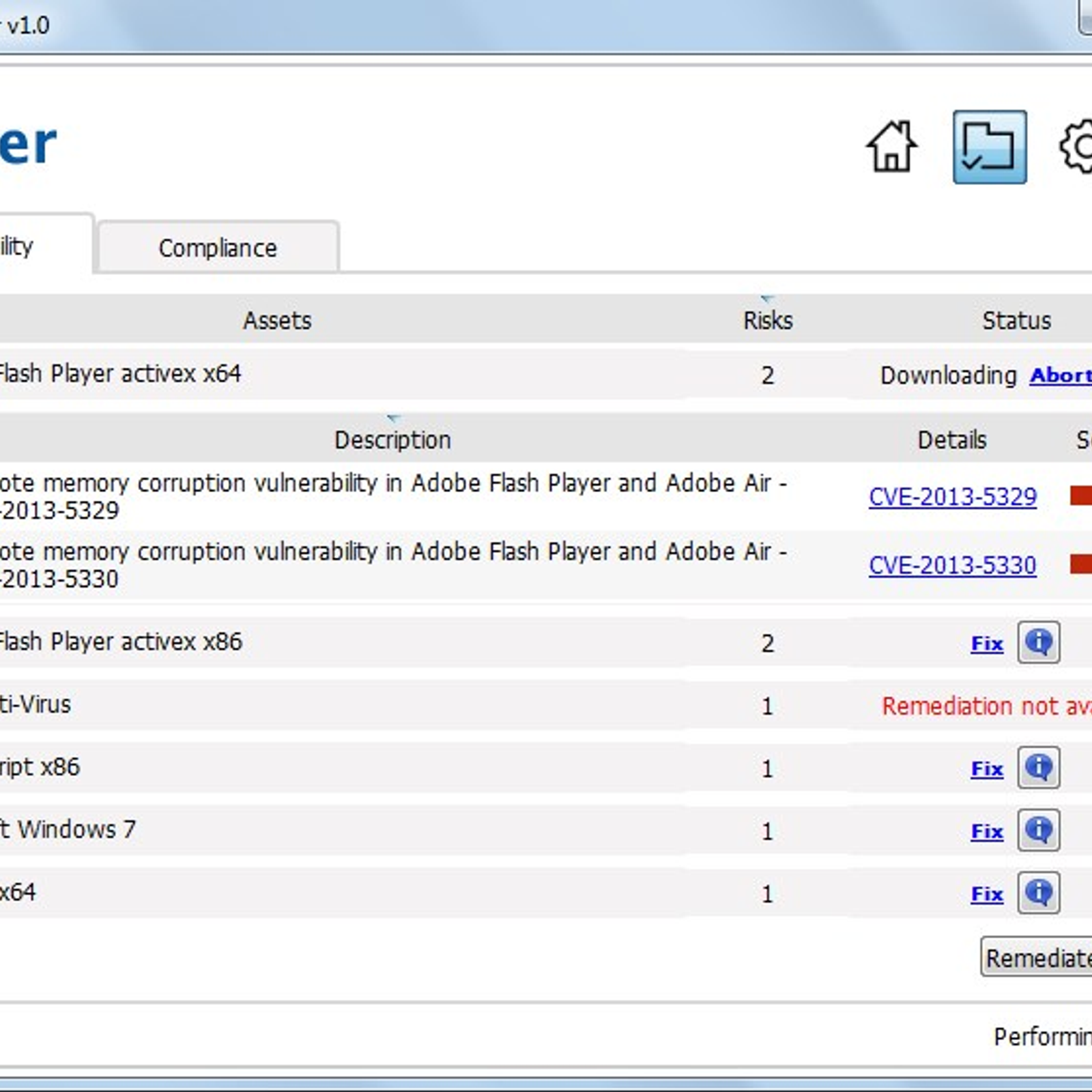Open the scan results folder-check icon

tap(990, 147)
